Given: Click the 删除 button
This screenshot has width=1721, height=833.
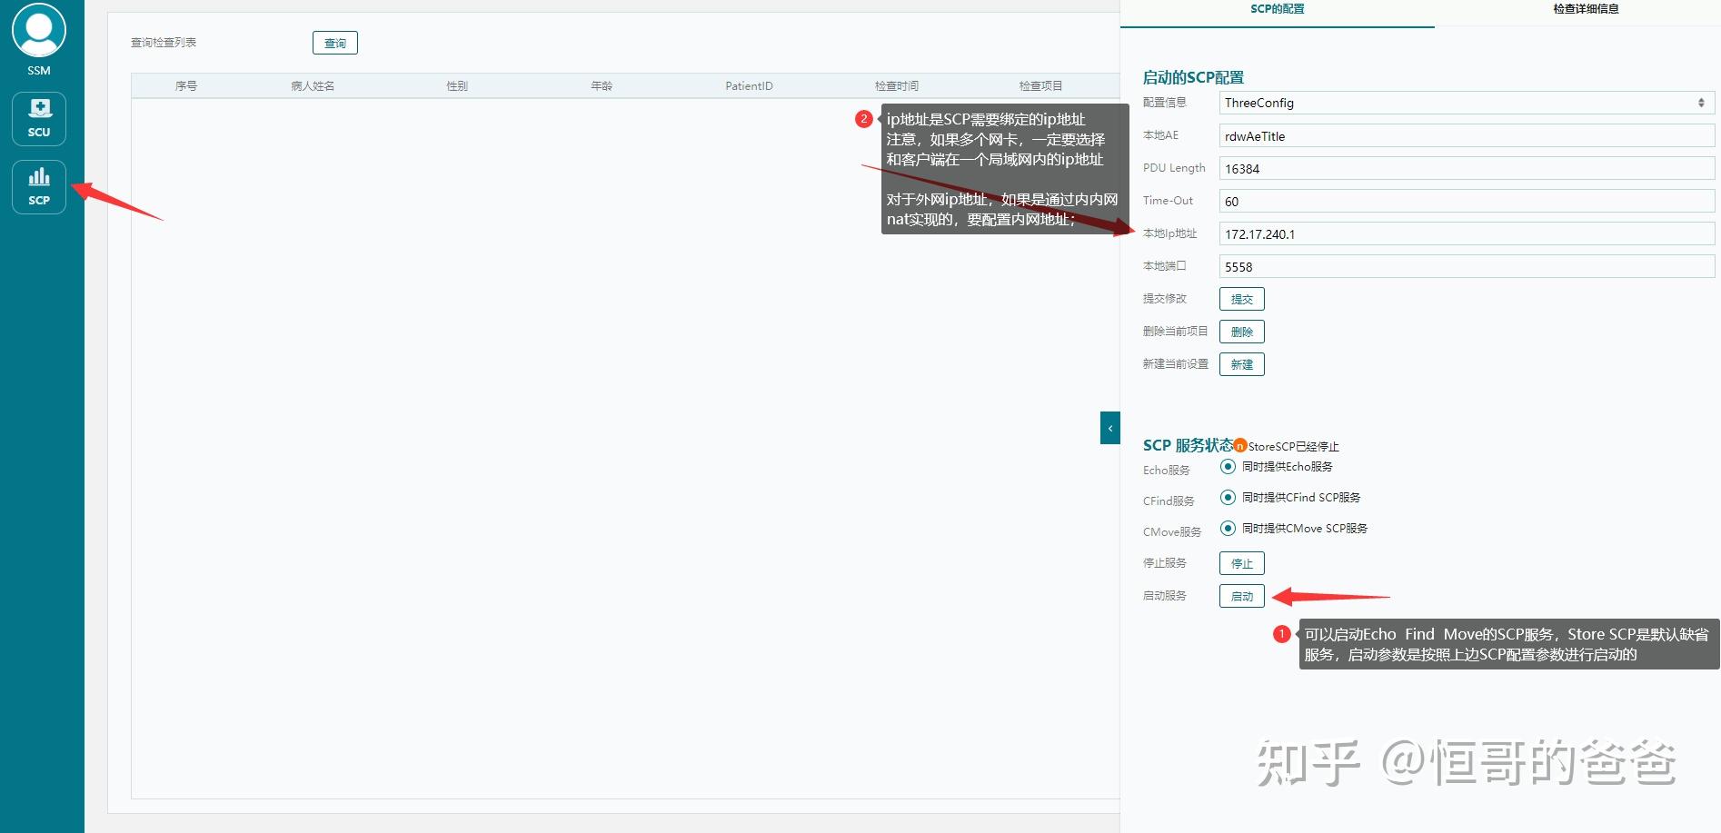Looking at the screenshot, I should click(1242, 332).
